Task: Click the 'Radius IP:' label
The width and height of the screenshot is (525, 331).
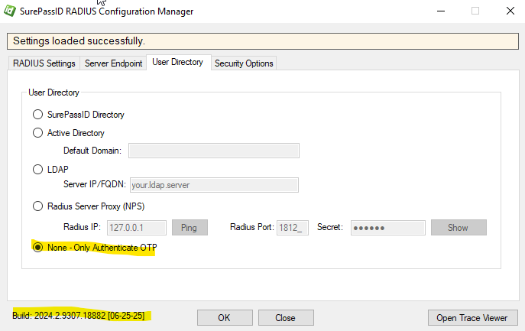Action: point(82,227)
